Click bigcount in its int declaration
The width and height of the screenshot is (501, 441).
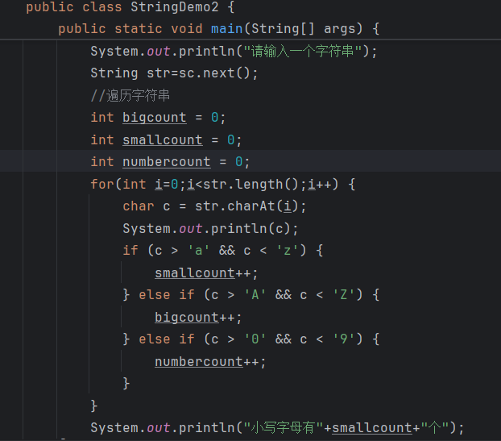click(x=155, y=118)
